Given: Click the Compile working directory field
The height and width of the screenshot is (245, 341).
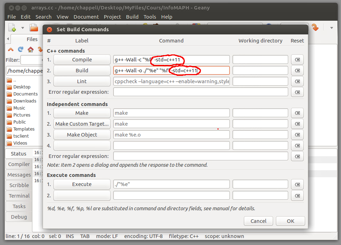Looking at the screenshot, I should pyautogui.click(x=260, y=60).
